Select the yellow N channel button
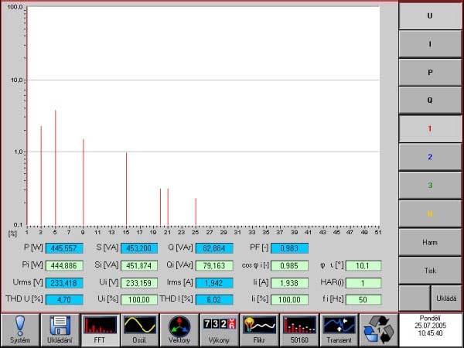Image resolution: width=464 pixels, height=348 pixels. 430,213
